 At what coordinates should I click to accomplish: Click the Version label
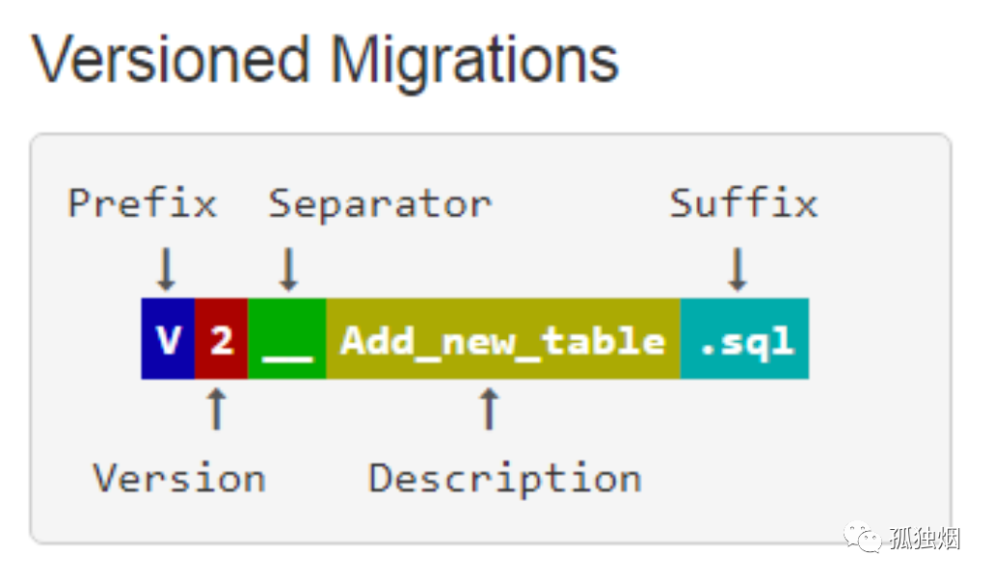tap(179, 478)
